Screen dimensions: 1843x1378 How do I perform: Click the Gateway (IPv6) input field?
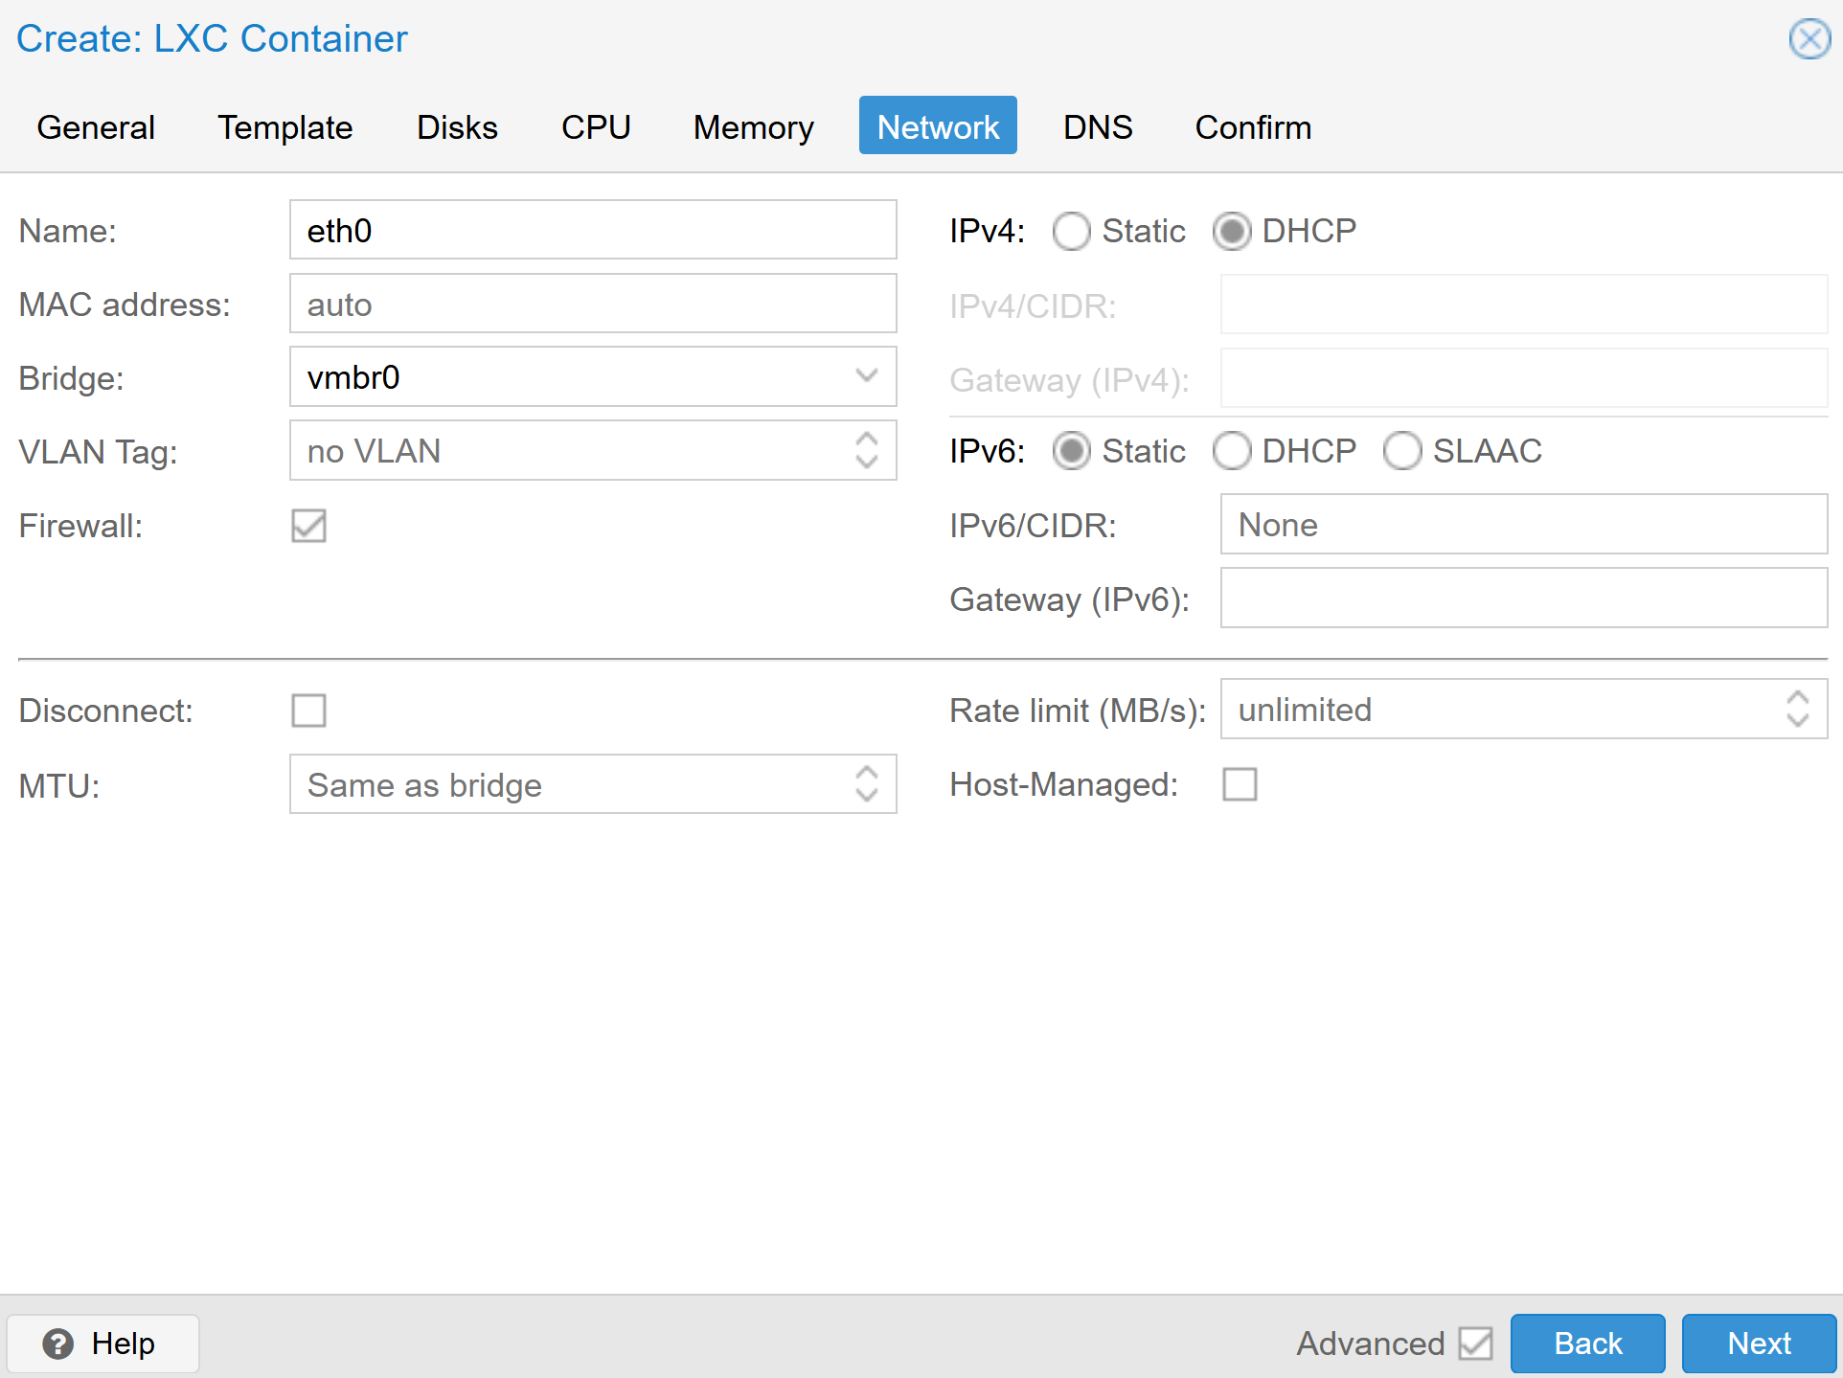click(1524, 598)
